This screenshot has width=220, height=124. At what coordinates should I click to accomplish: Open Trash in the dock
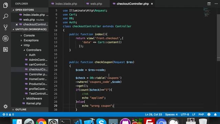pos(203,122)
